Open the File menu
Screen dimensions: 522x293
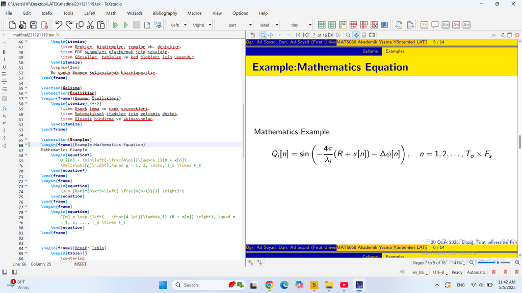click(x=9, y=13)
